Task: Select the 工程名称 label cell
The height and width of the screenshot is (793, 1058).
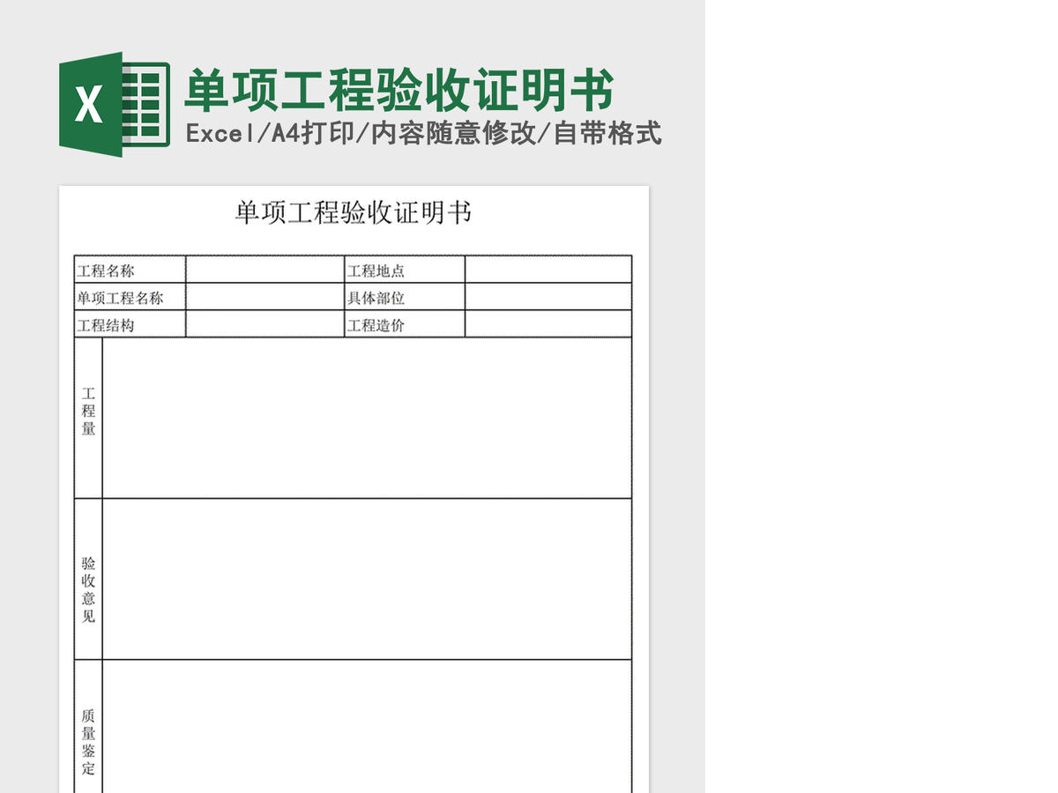Action: click(130, 270)
